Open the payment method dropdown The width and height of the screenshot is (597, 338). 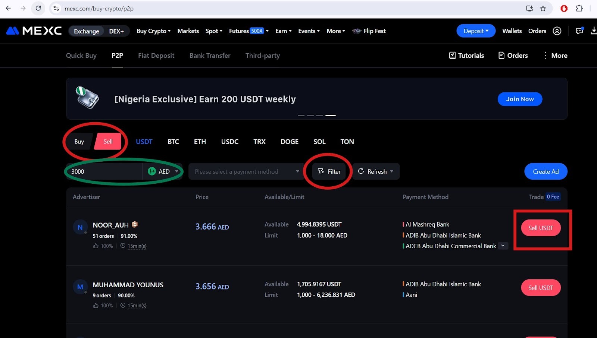point(247,171)
